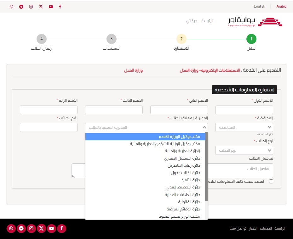Check the اتعهد بصحة كافة المعلومات checkbox
This screenshot has height=239, width=293.
pyautogui.click(x=271, y=182)
